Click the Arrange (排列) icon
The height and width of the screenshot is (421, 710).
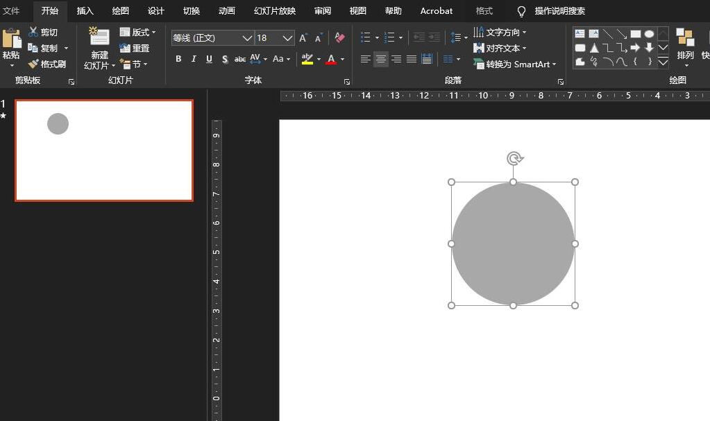click(x=685, y=37)
